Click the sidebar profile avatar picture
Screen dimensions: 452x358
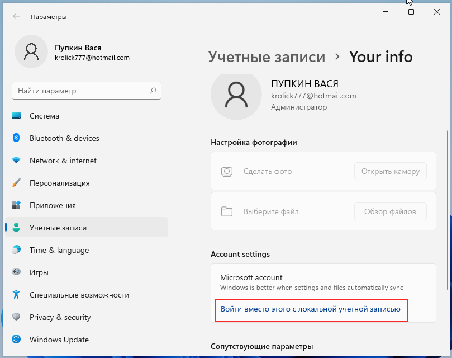[x=31, y=52]
